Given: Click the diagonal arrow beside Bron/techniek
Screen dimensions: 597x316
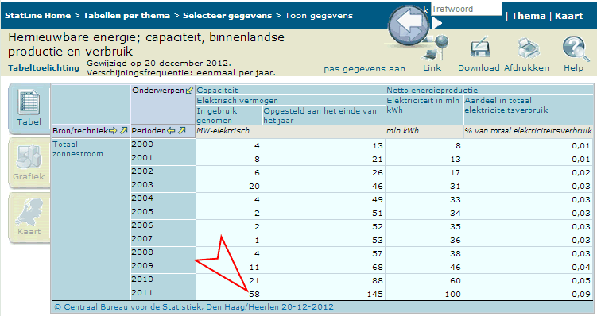Looking at the screenshot, I should (123, 131).
